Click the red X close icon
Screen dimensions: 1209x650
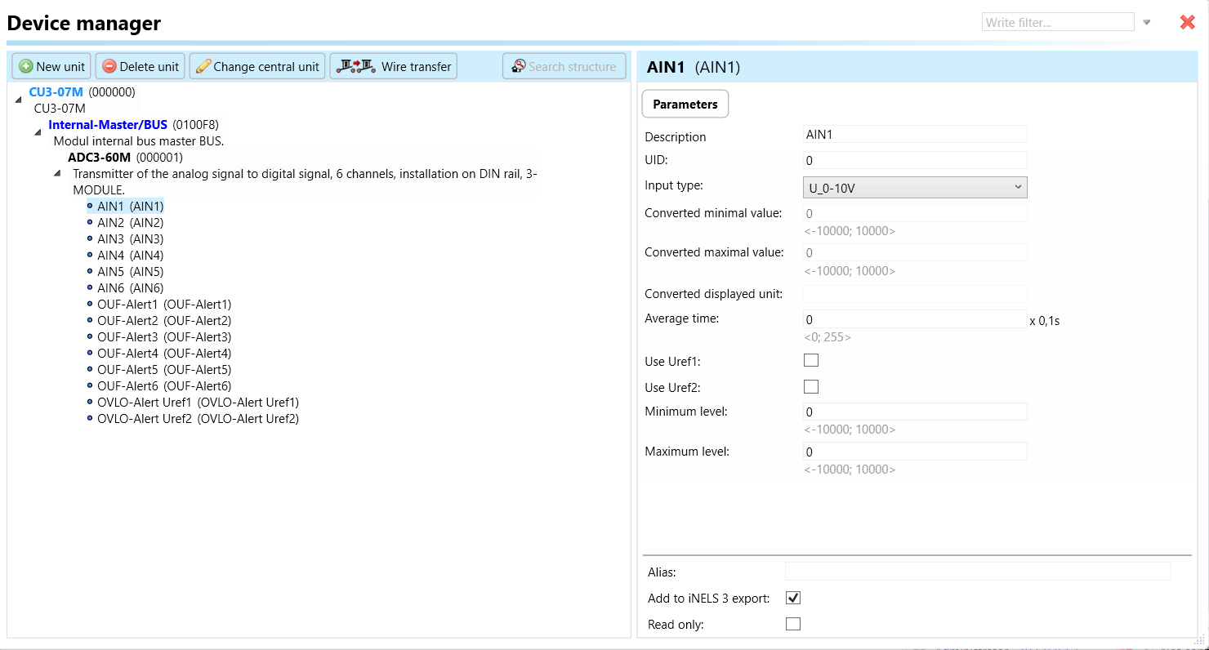pos(1188,22)
